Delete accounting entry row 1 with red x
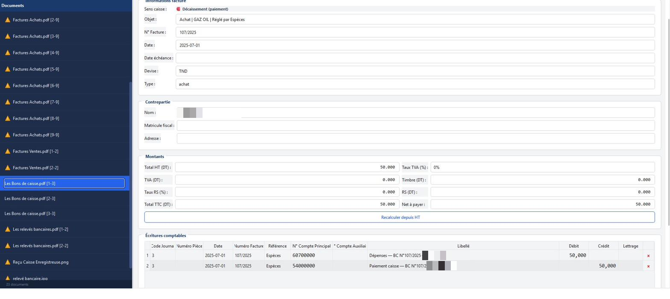 pyautogui.click(x=648, y=256)
